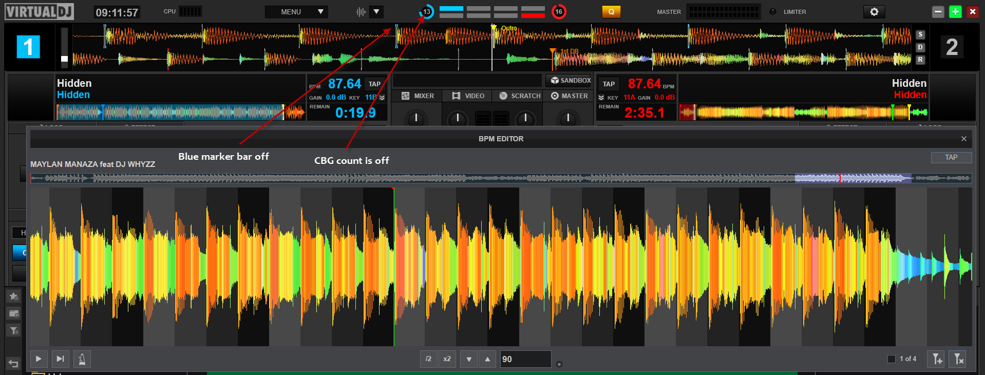
Task: Click the TAP button in the BPM editor
Action: click(x=951, y=157)
